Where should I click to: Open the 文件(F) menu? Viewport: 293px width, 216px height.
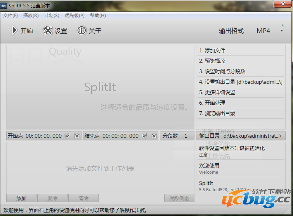click(x=10, y=16)
